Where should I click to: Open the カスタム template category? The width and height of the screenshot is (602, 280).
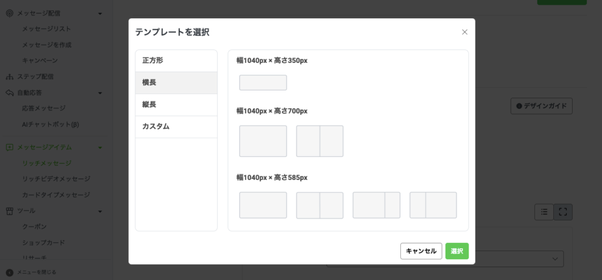pos(176,126)
